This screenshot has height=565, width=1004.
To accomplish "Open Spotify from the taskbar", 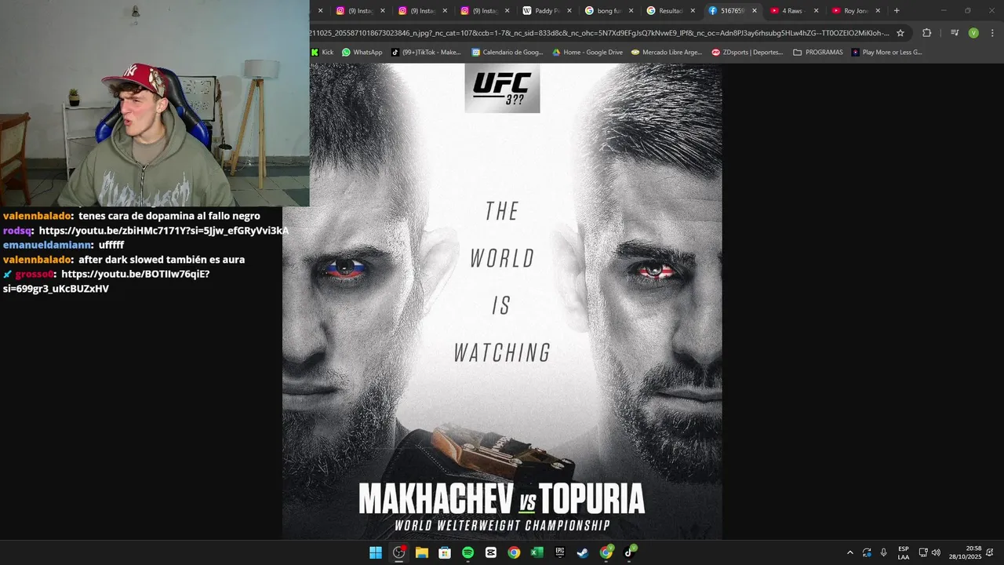I will [x=467, y=552].
